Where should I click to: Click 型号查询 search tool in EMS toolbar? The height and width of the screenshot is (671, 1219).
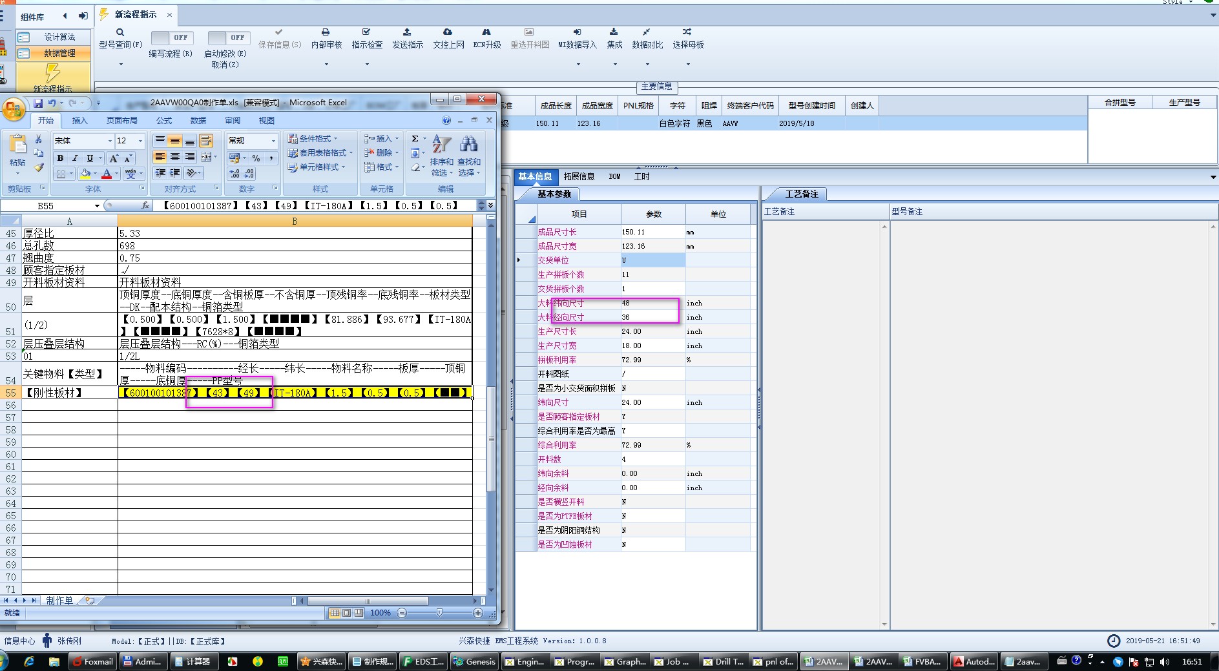pyautogui.click(x=120, y=39)
